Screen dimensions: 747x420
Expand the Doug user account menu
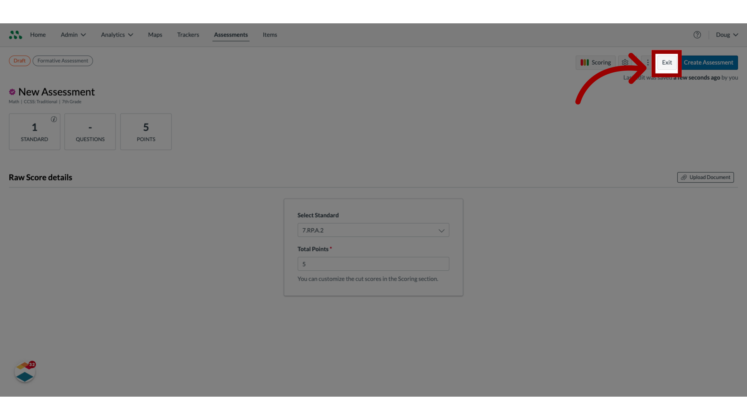pyautogui.click(x=727, y=35)
